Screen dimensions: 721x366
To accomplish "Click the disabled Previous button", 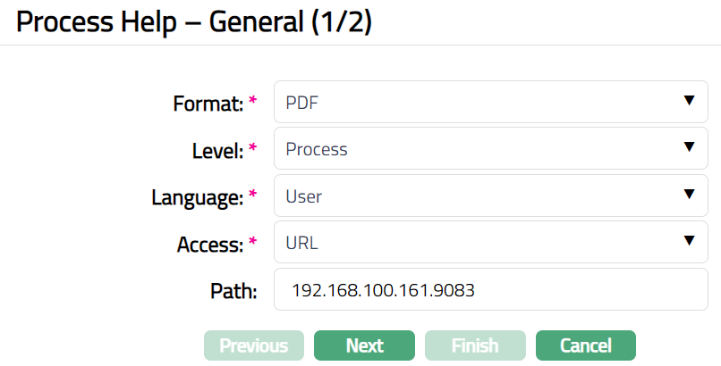I will [x=254, y=345].
